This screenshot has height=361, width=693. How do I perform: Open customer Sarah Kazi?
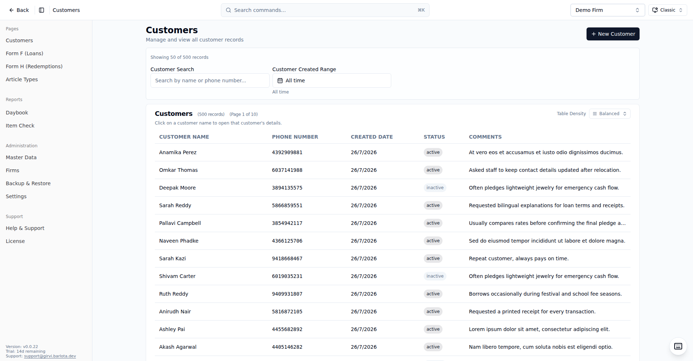tap(173, 258)
